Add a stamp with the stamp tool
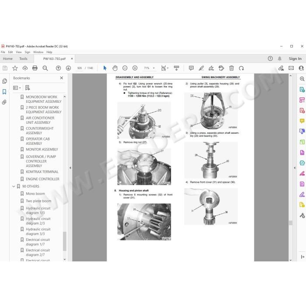306x306 pixels. tap(221, 68)
